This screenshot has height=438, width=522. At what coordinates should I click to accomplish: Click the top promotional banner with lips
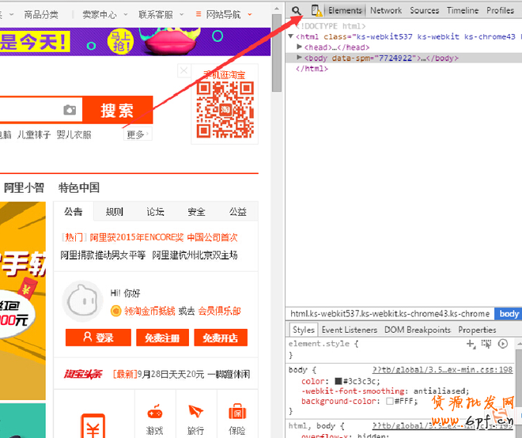pos(135,42)
